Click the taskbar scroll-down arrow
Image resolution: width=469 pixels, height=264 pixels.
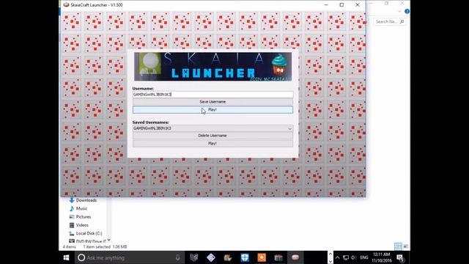tap(330, 261)
